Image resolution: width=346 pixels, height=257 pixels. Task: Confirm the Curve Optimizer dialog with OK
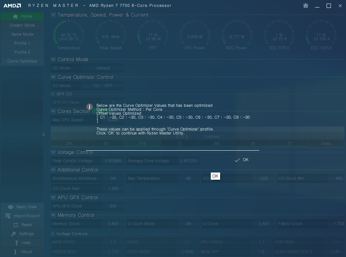coord(241,160)
